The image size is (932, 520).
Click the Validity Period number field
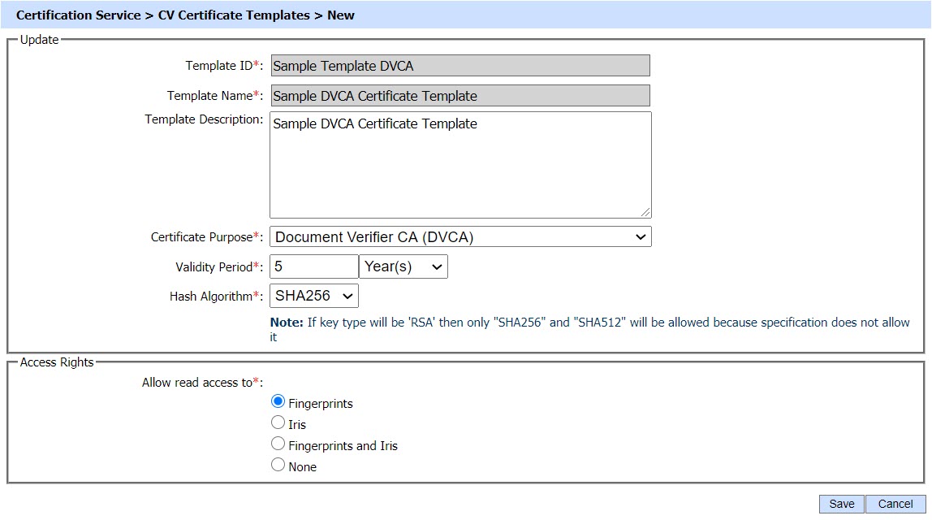tap(313, 266)
